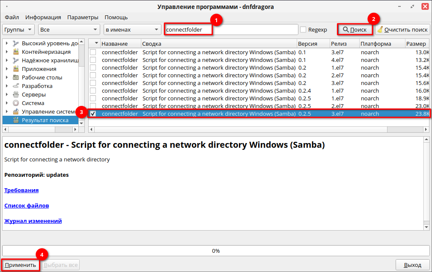Open the 'в именах' search scope dropdown
Screen dimensions: 432x272
point(132,30)
